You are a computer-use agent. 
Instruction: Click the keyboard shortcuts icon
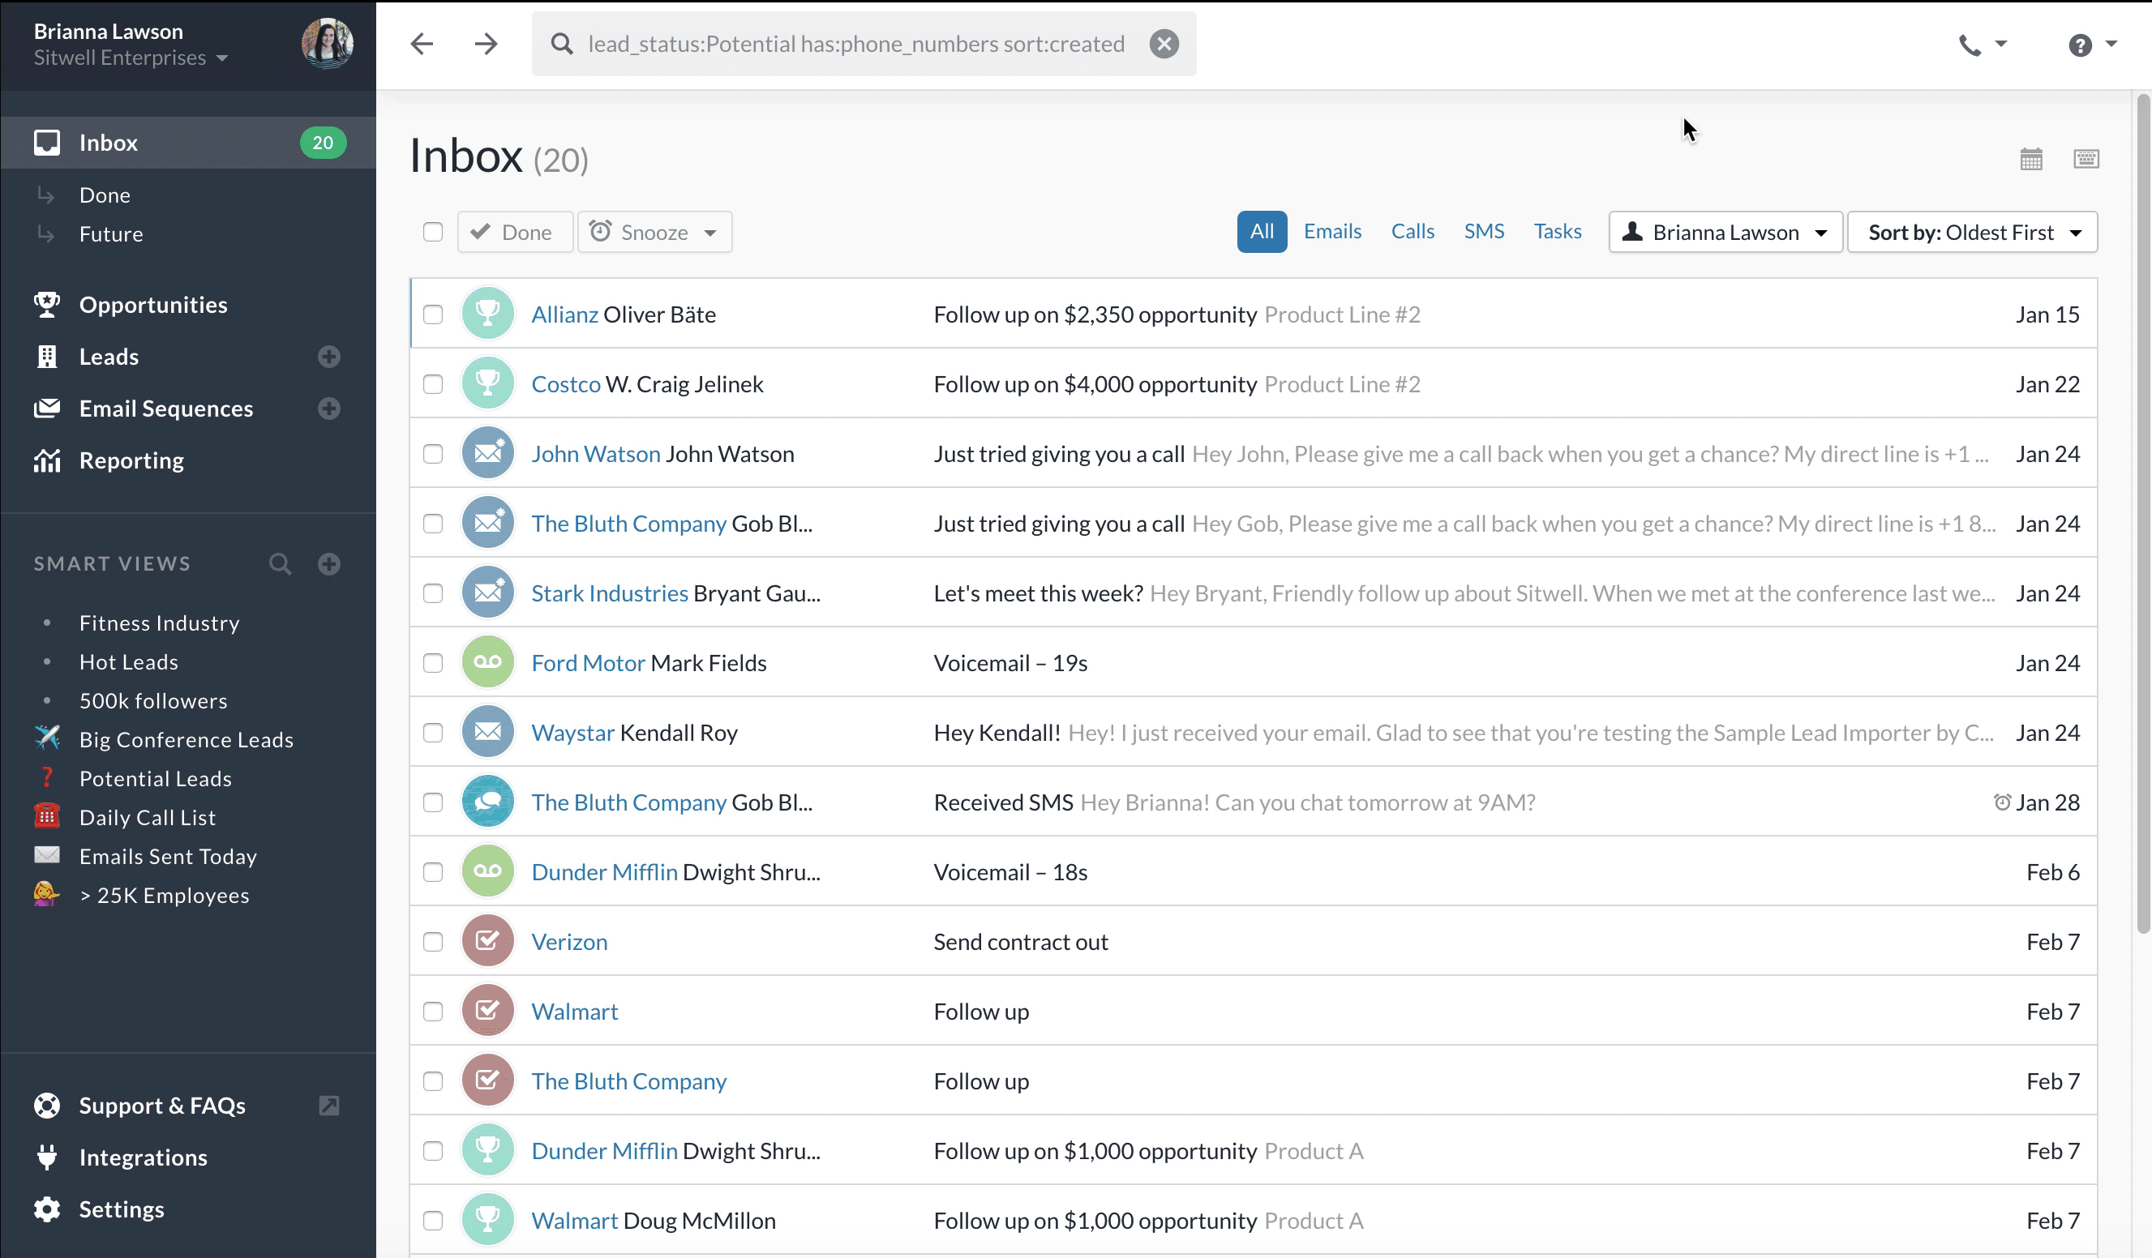(2086, 159)
